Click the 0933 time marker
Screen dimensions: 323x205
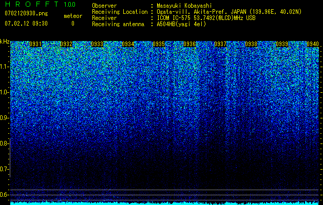tap(97, 44)
